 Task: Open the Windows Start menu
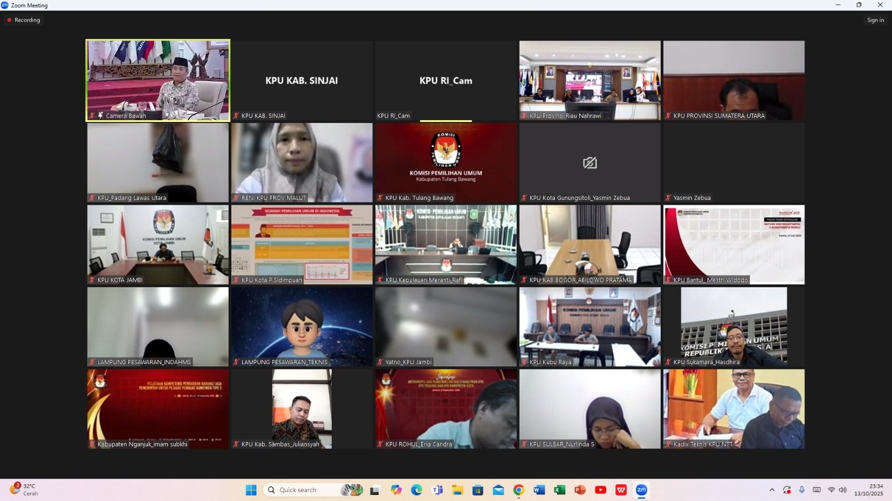pos(251,490)
